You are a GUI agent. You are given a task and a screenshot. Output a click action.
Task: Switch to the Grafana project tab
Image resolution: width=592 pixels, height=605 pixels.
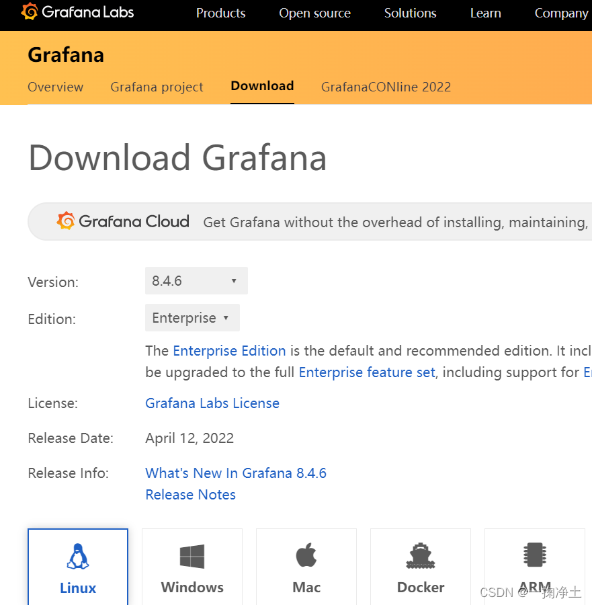point(157,87)
